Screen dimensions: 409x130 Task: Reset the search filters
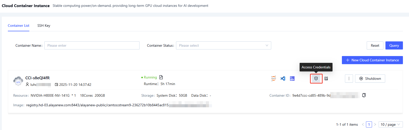click(x=375, y=45)
